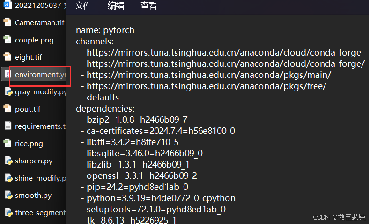369x224 pixels.
Task: Open the 查看 menu
Action: pyautogui.click(x=148, y=6)
